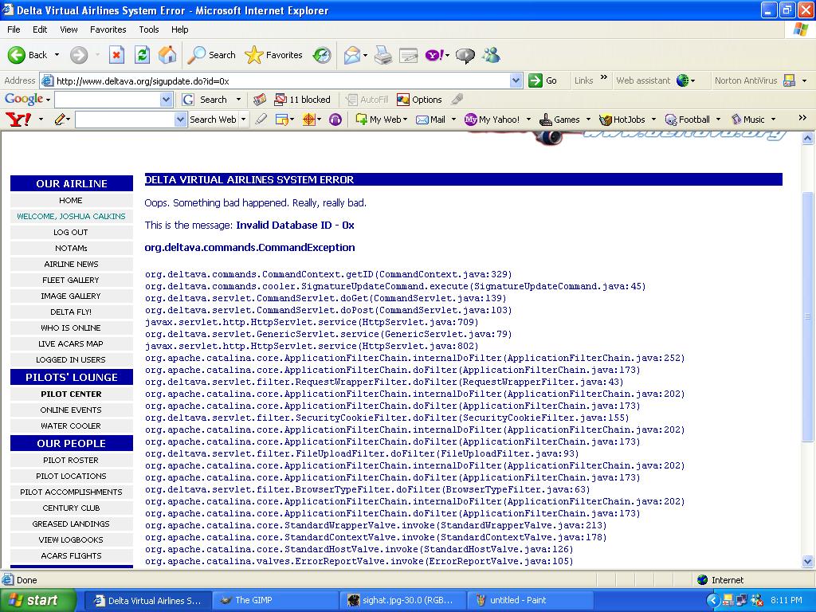Open the GREASED LANDINGS link
The width and height of the screenshot is (816, 612).
click(x=71, y=524)
